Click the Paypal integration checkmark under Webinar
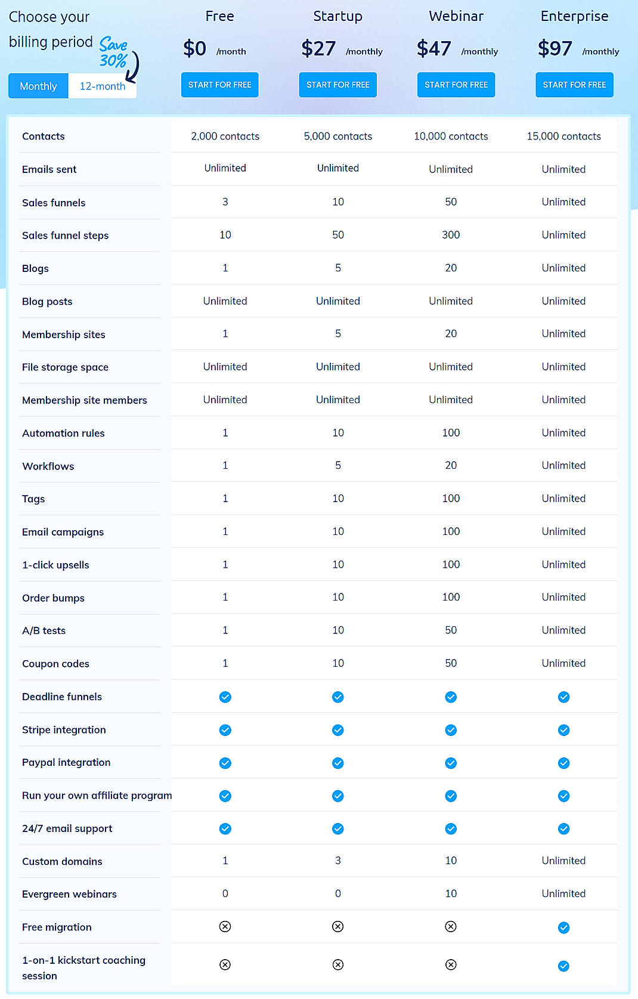The height and width of the screenshot is (999, 638). [450, 762]
